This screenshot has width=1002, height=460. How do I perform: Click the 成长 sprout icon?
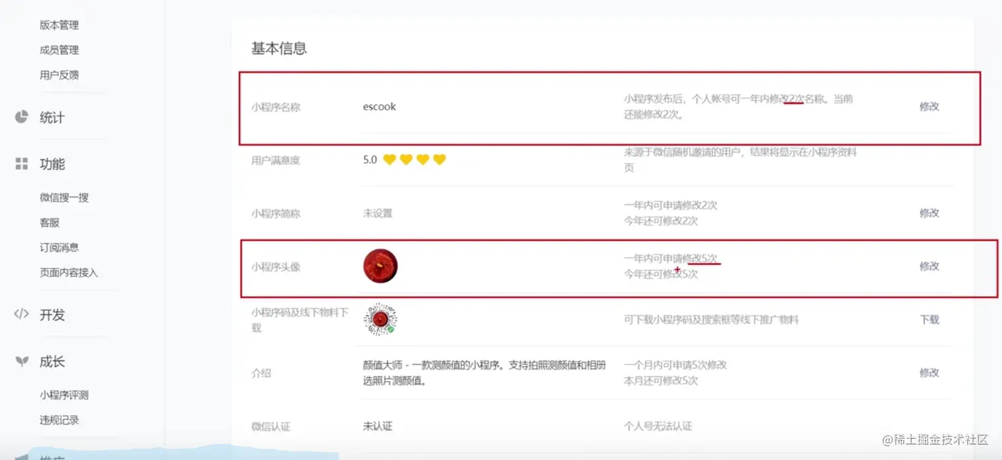22,361
